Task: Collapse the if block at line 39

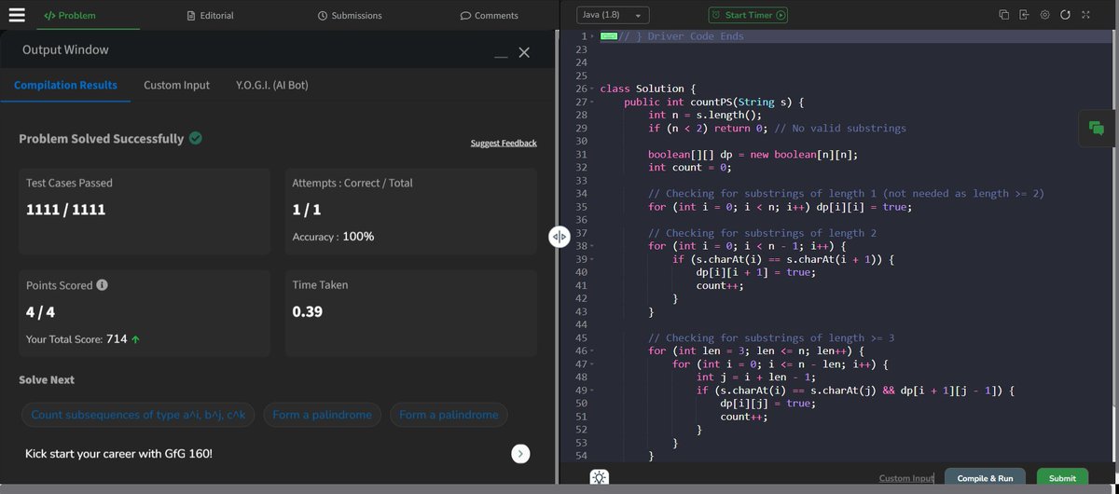Action: 593,260
